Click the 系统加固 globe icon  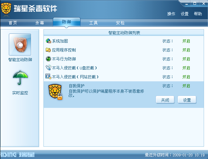[x=48, y=41]
